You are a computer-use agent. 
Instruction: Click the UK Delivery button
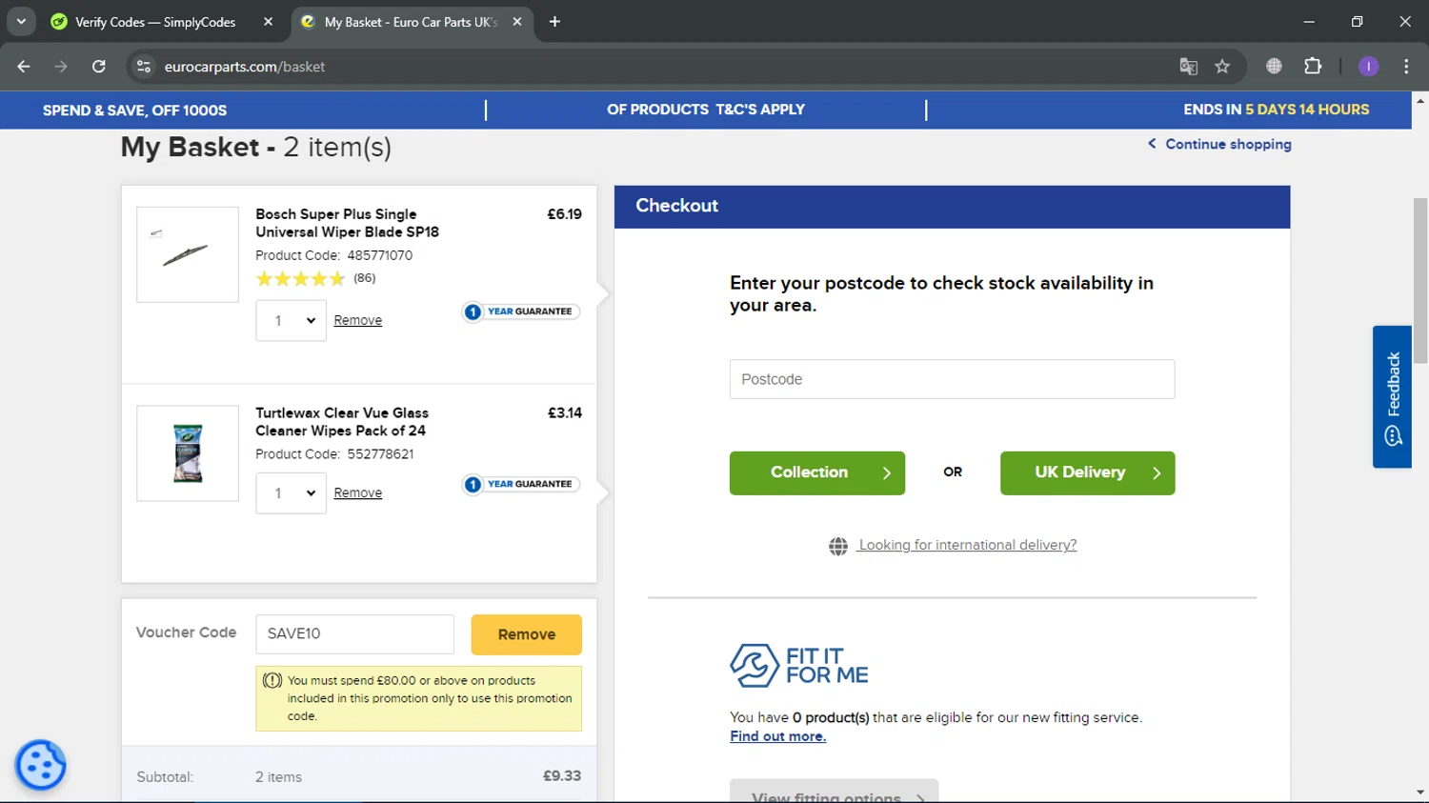click(x=1087, y=473)
